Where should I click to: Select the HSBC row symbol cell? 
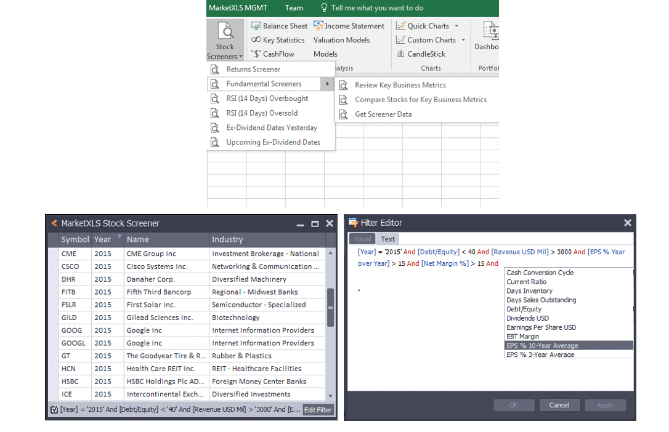tap(75, 382)
